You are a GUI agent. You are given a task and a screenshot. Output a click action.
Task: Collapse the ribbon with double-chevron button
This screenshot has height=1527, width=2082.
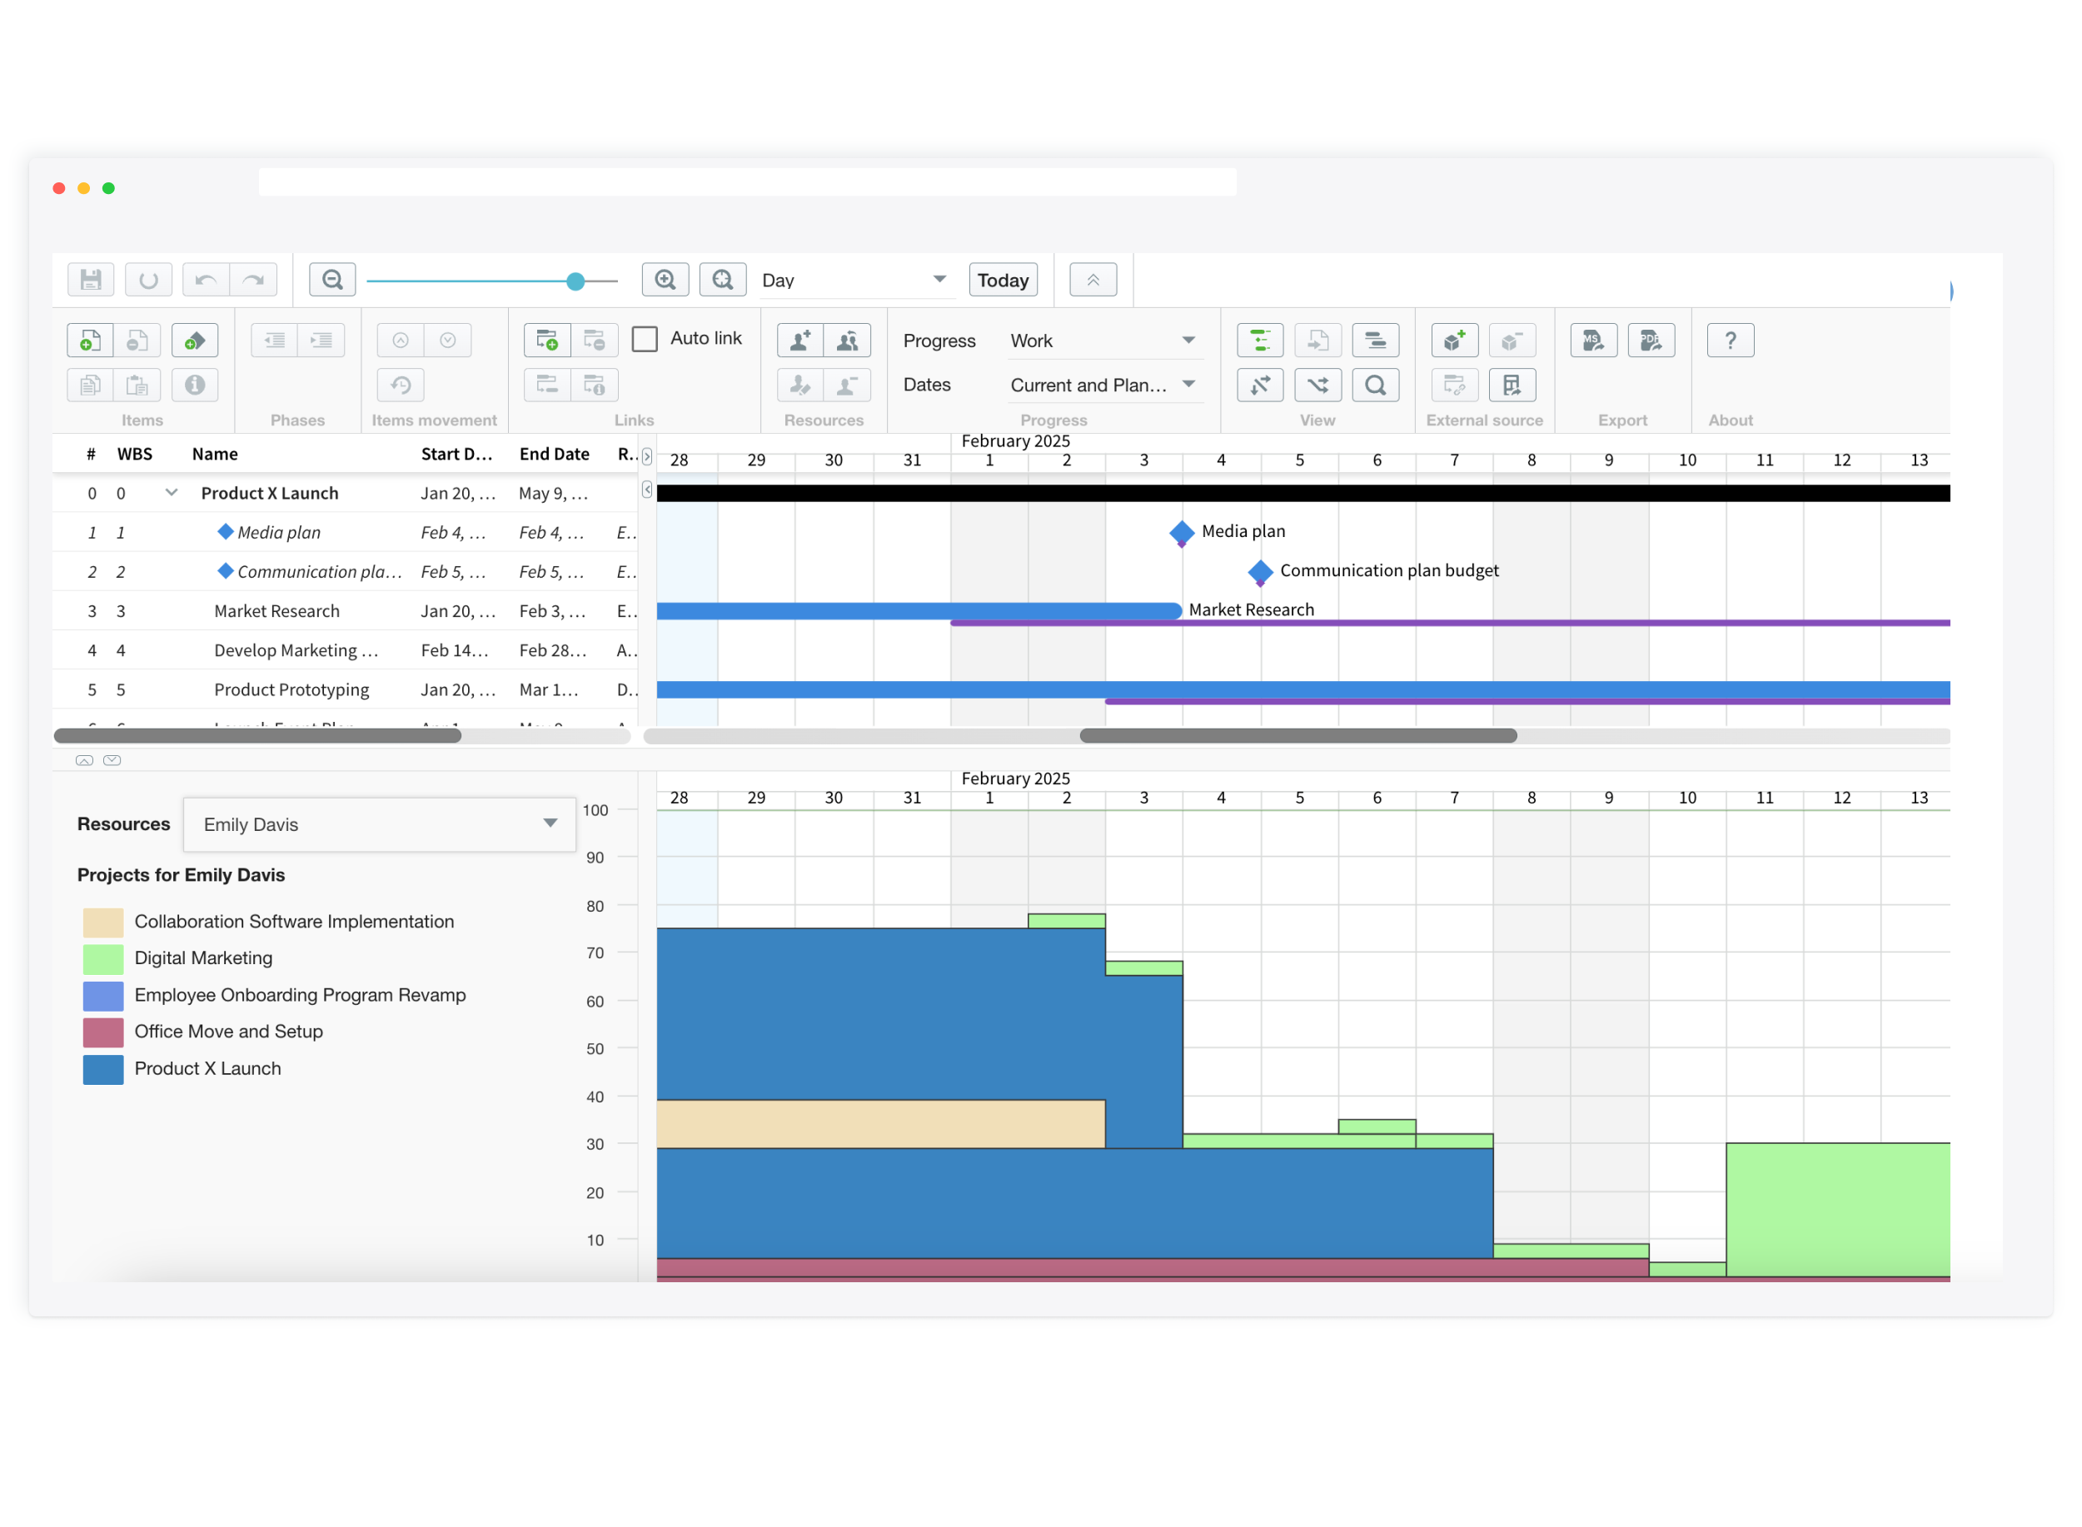point(1093,280)
